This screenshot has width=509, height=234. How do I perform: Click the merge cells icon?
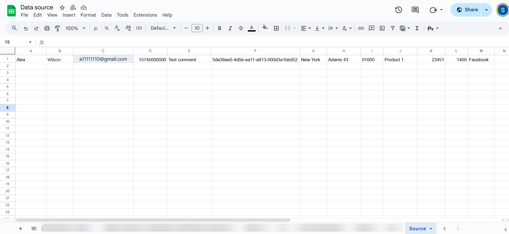[287, 28]
